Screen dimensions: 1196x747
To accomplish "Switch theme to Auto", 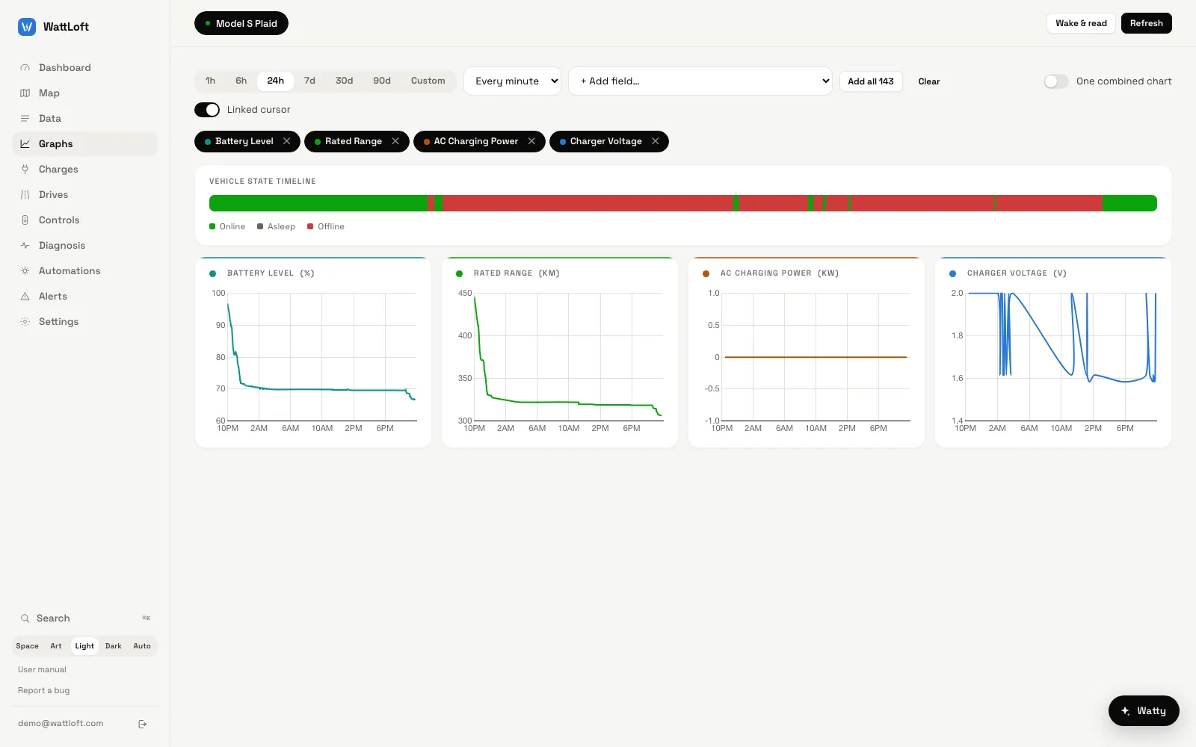I will 142,646.
